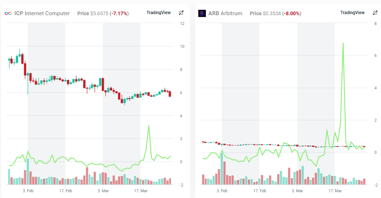Click the ICP price $5.6575 label
The width and height of the screenshot is (381, 198).
100,14
